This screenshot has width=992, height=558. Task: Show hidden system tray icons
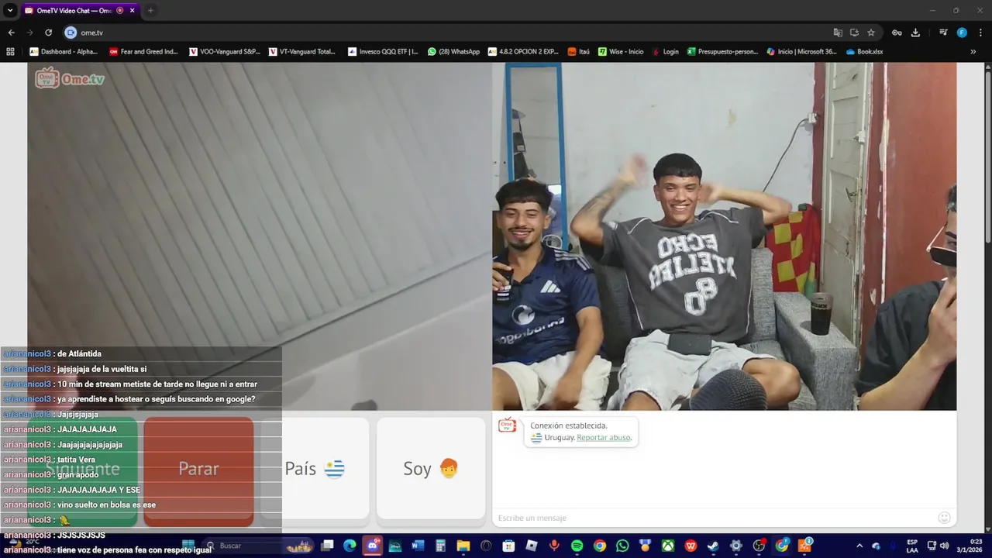(859, 546)
